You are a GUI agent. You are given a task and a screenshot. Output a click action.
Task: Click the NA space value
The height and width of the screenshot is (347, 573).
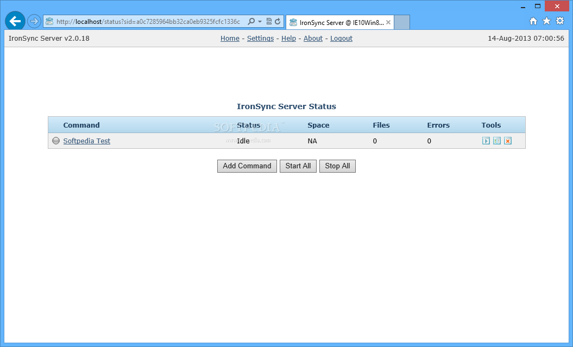pyautogui.click(x=312, y=141)
